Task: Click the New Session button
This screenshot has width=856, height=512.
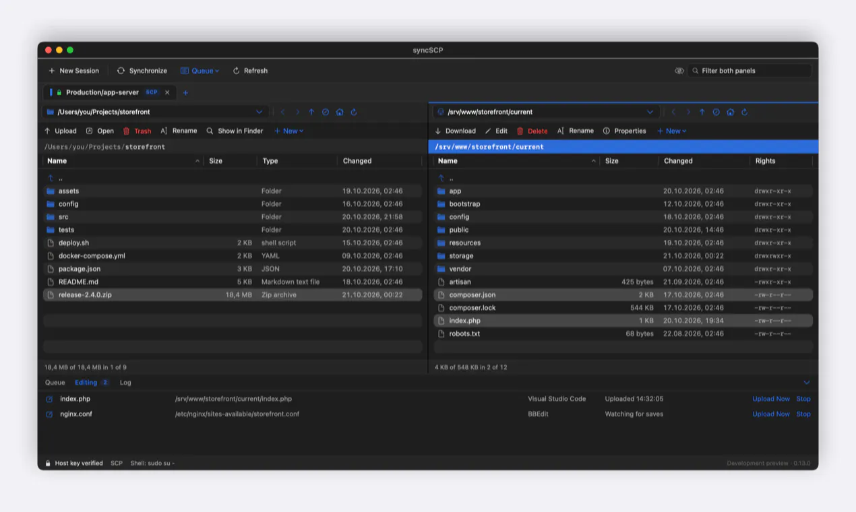Action: click(73, 71)
